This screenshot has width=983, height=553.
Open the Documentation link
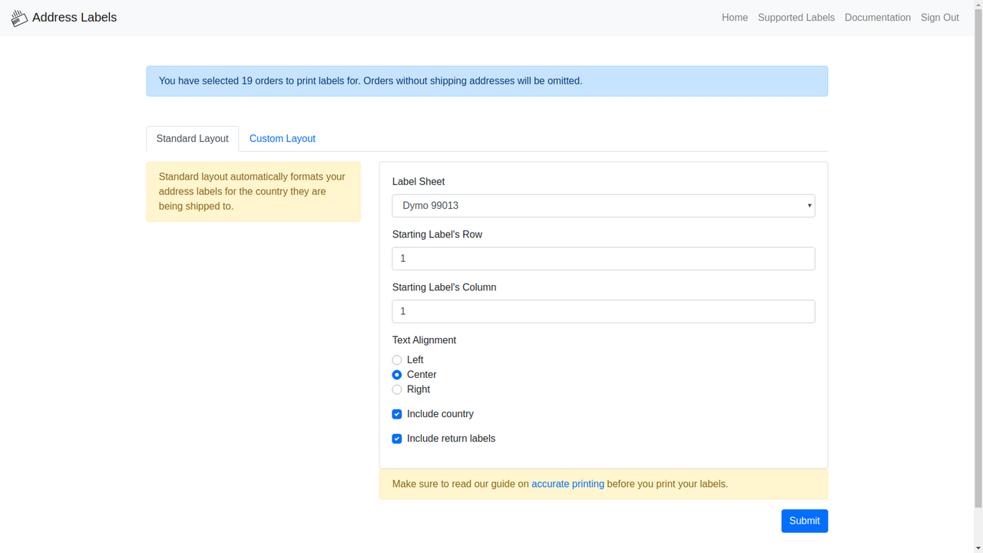(878, 18)
